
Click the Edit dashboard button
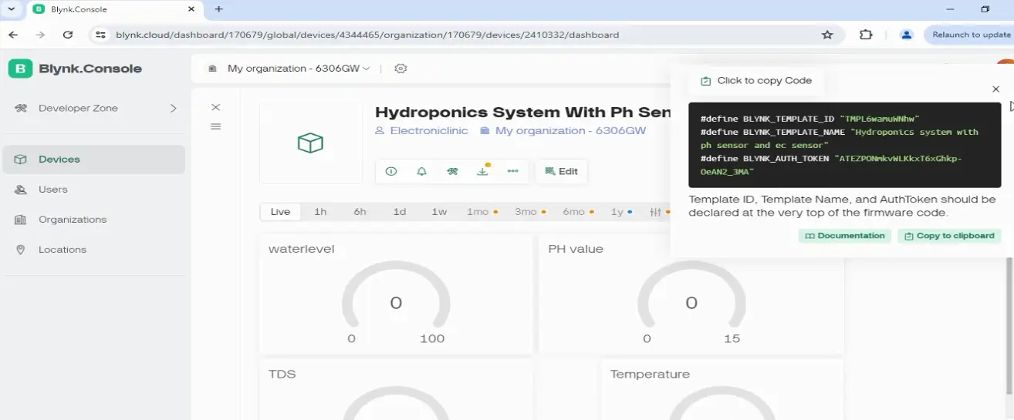click(x=561, y=171)
